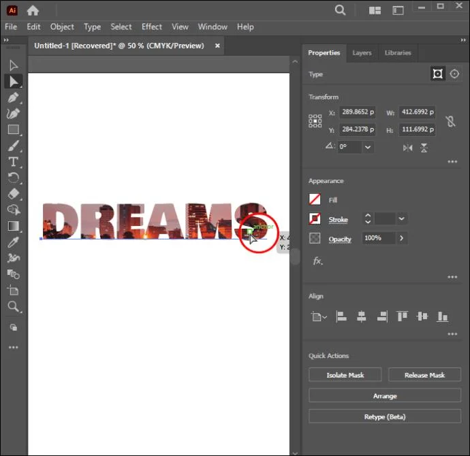Toggle constrain width and height proportions
470x456 pixels.
(450, 121)
